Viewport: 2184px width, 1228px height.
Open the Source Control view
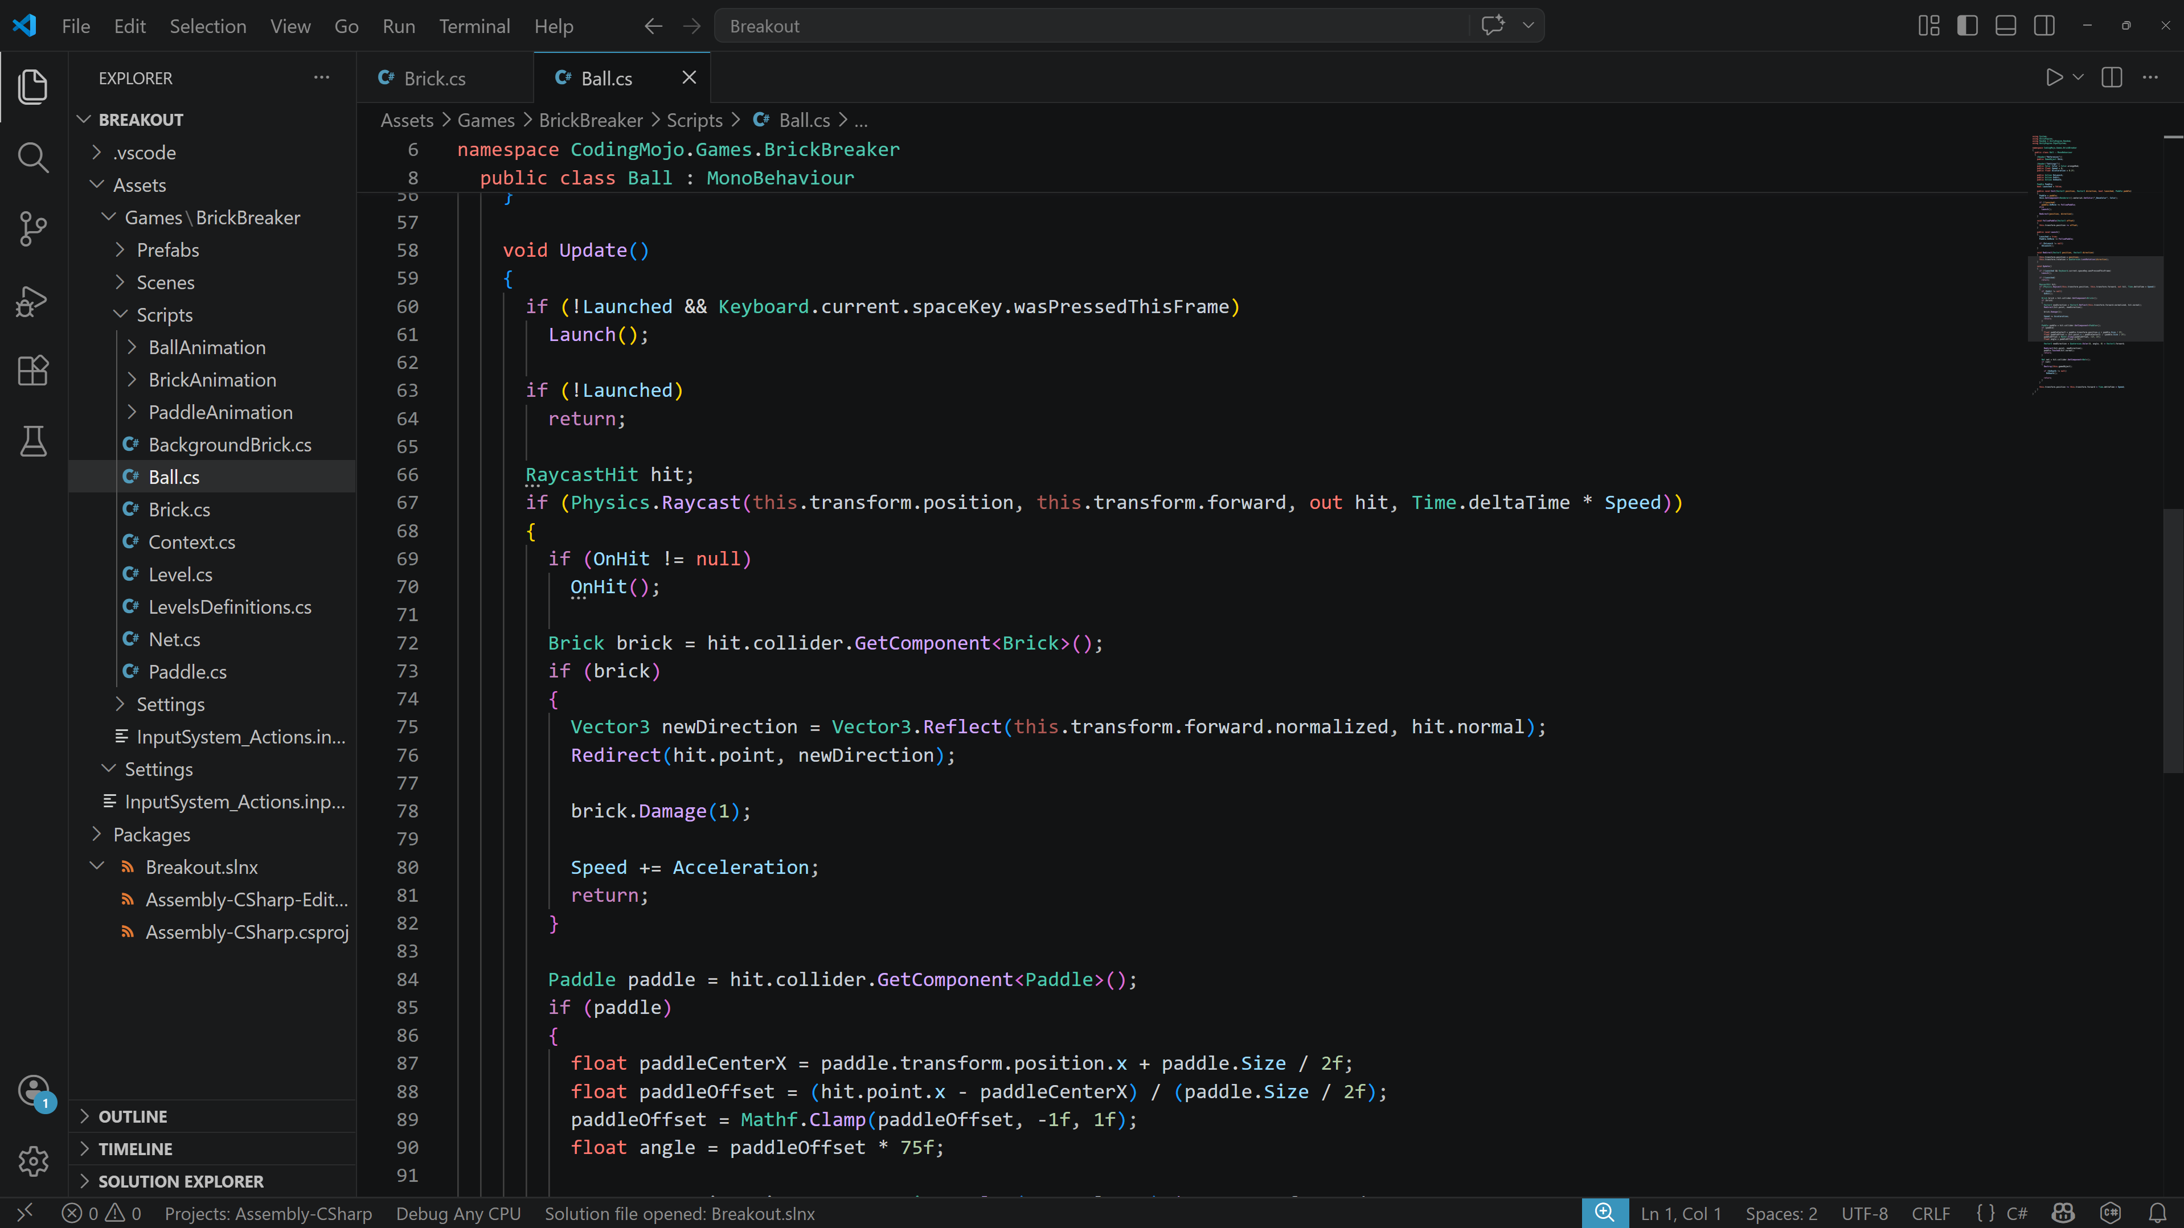click(x=33, y=228)
